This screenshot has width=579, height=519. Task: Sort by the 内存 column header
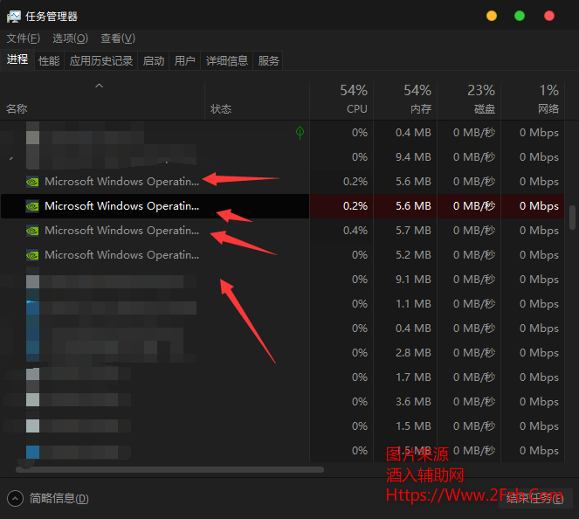coord(405,100)
